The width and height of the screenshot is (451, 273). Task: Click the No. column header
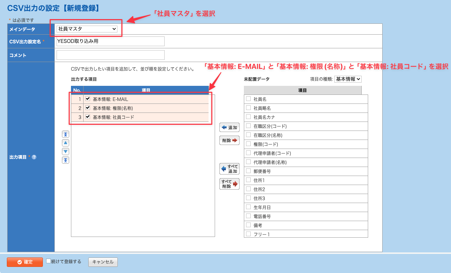(x=77, y=90)
